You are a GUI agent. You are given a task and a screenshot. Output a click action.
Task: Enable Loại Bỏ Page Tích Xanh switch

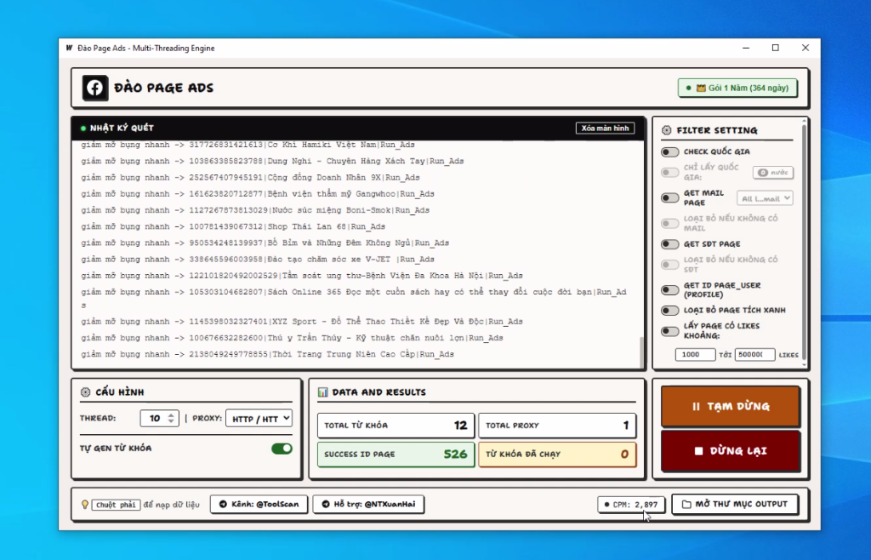click(670, 310)
